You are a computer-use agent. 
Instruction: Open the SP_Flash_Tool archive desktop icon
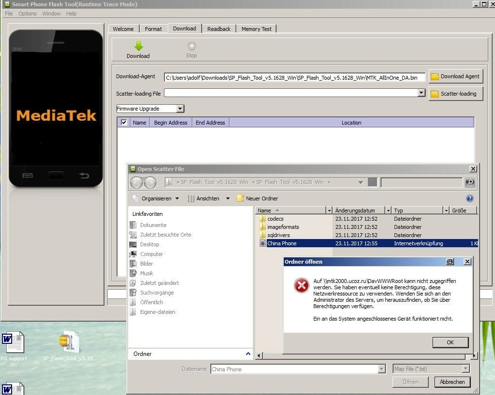point(69,342)
